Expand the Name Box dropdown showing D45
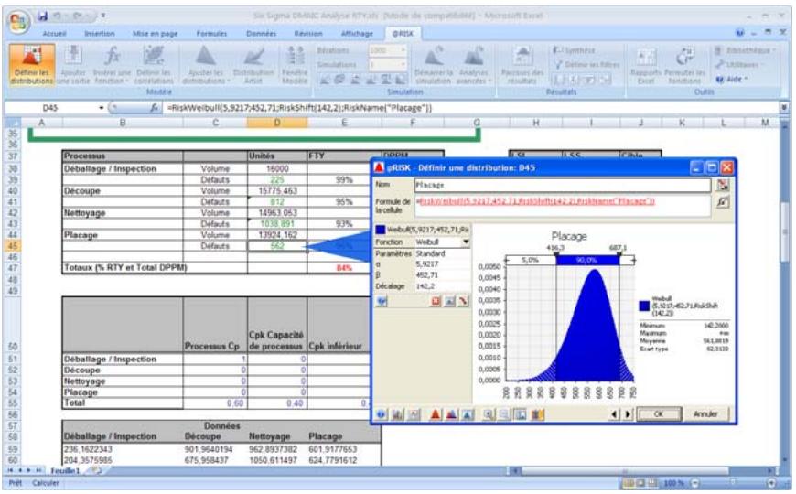 (101, 108)
